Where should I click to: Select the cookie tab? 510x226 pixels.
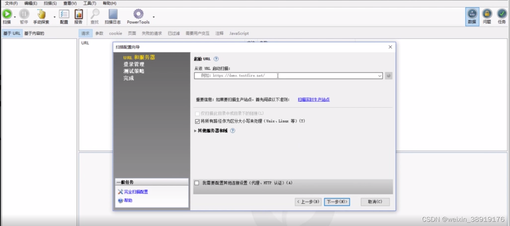[x=115, y=33]
